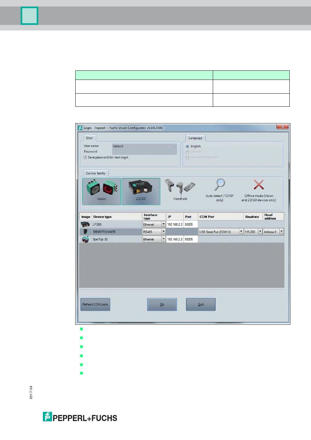
Task: Click the Vision Configurator title bar icon
Action: click(80, 128)
